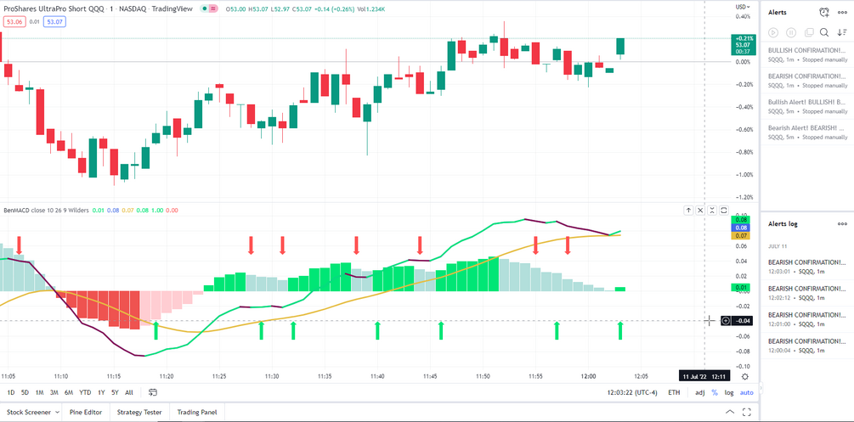Click the 11 Jul '22 12:11 date label
This screenshot has height=422, width=854.
click(x=705, y=376)
